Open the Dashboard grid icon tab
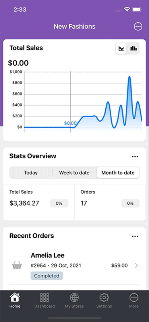 (45, 297)
